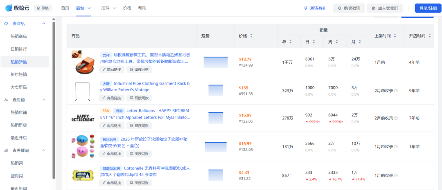Click 商品链接 for Cottonelle row

[x=112, y=183]
